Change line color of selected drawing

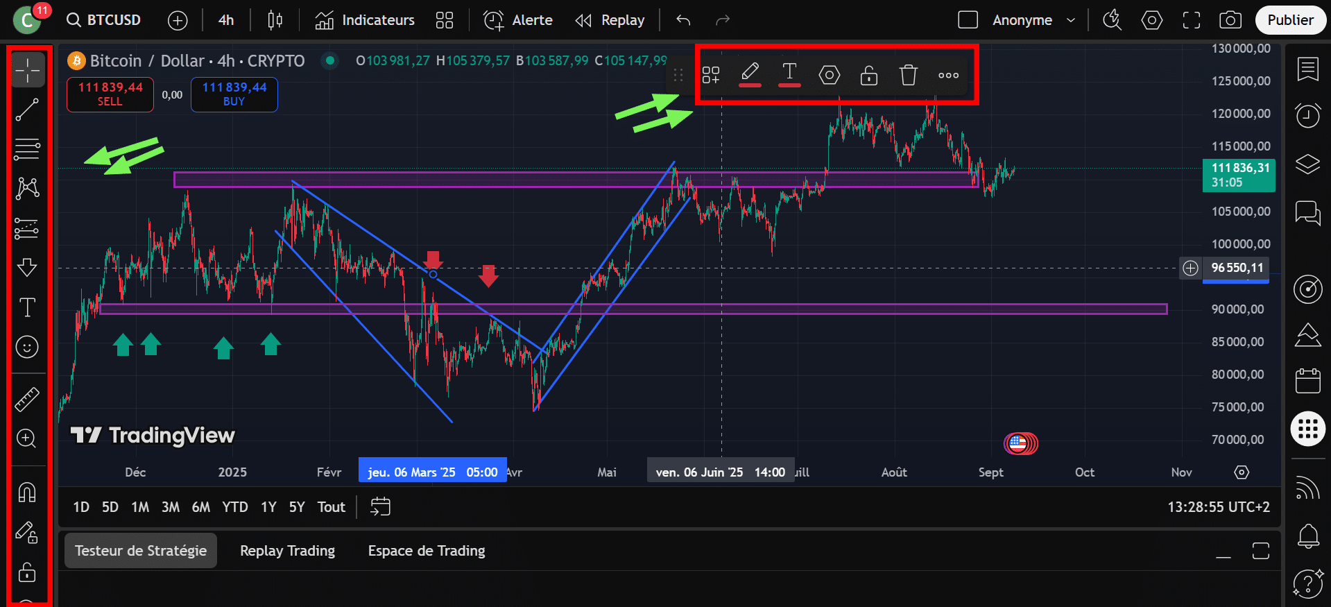tap(750, 74)
